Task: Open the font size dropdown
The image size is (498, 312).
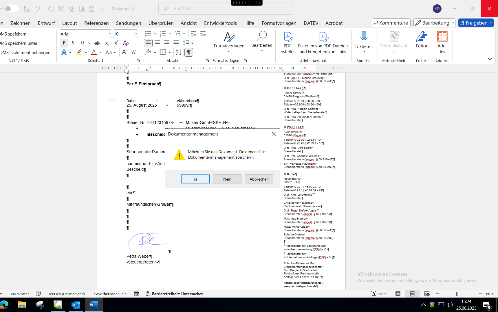Action: click(136, 34)
